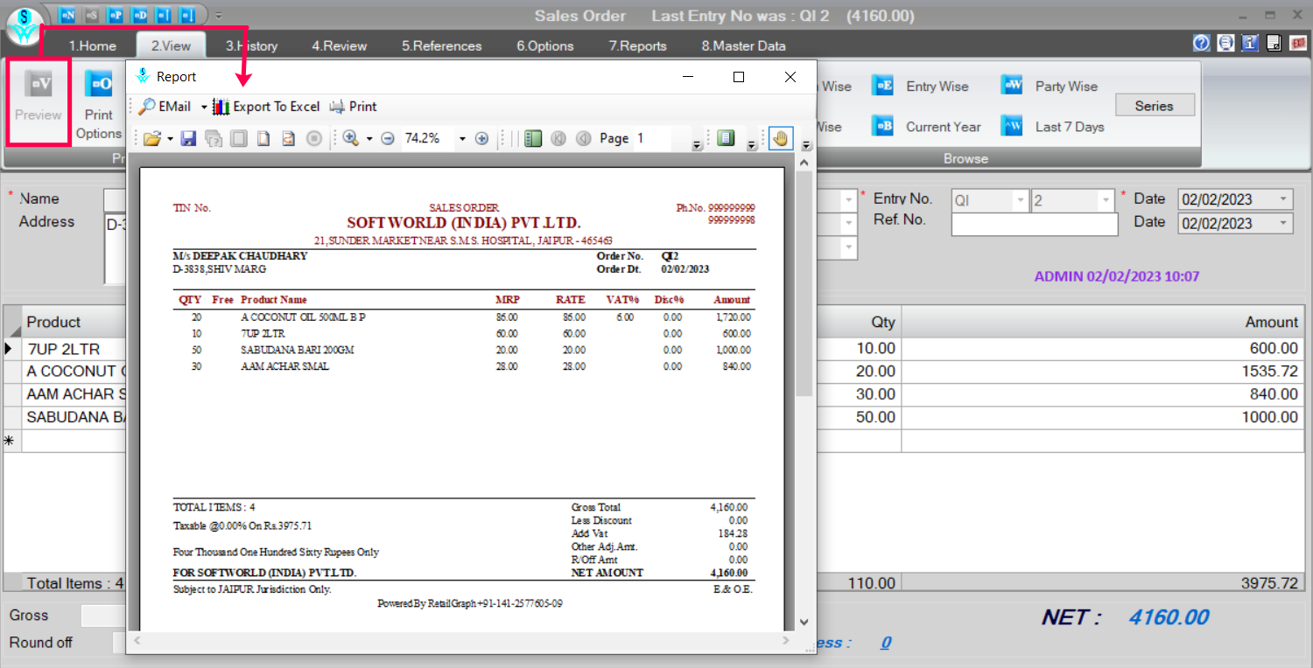Click the blue floppy save icon in Report
This screenshot has height=668, width=1313.
pyautogui.click(x=187, y=138)
